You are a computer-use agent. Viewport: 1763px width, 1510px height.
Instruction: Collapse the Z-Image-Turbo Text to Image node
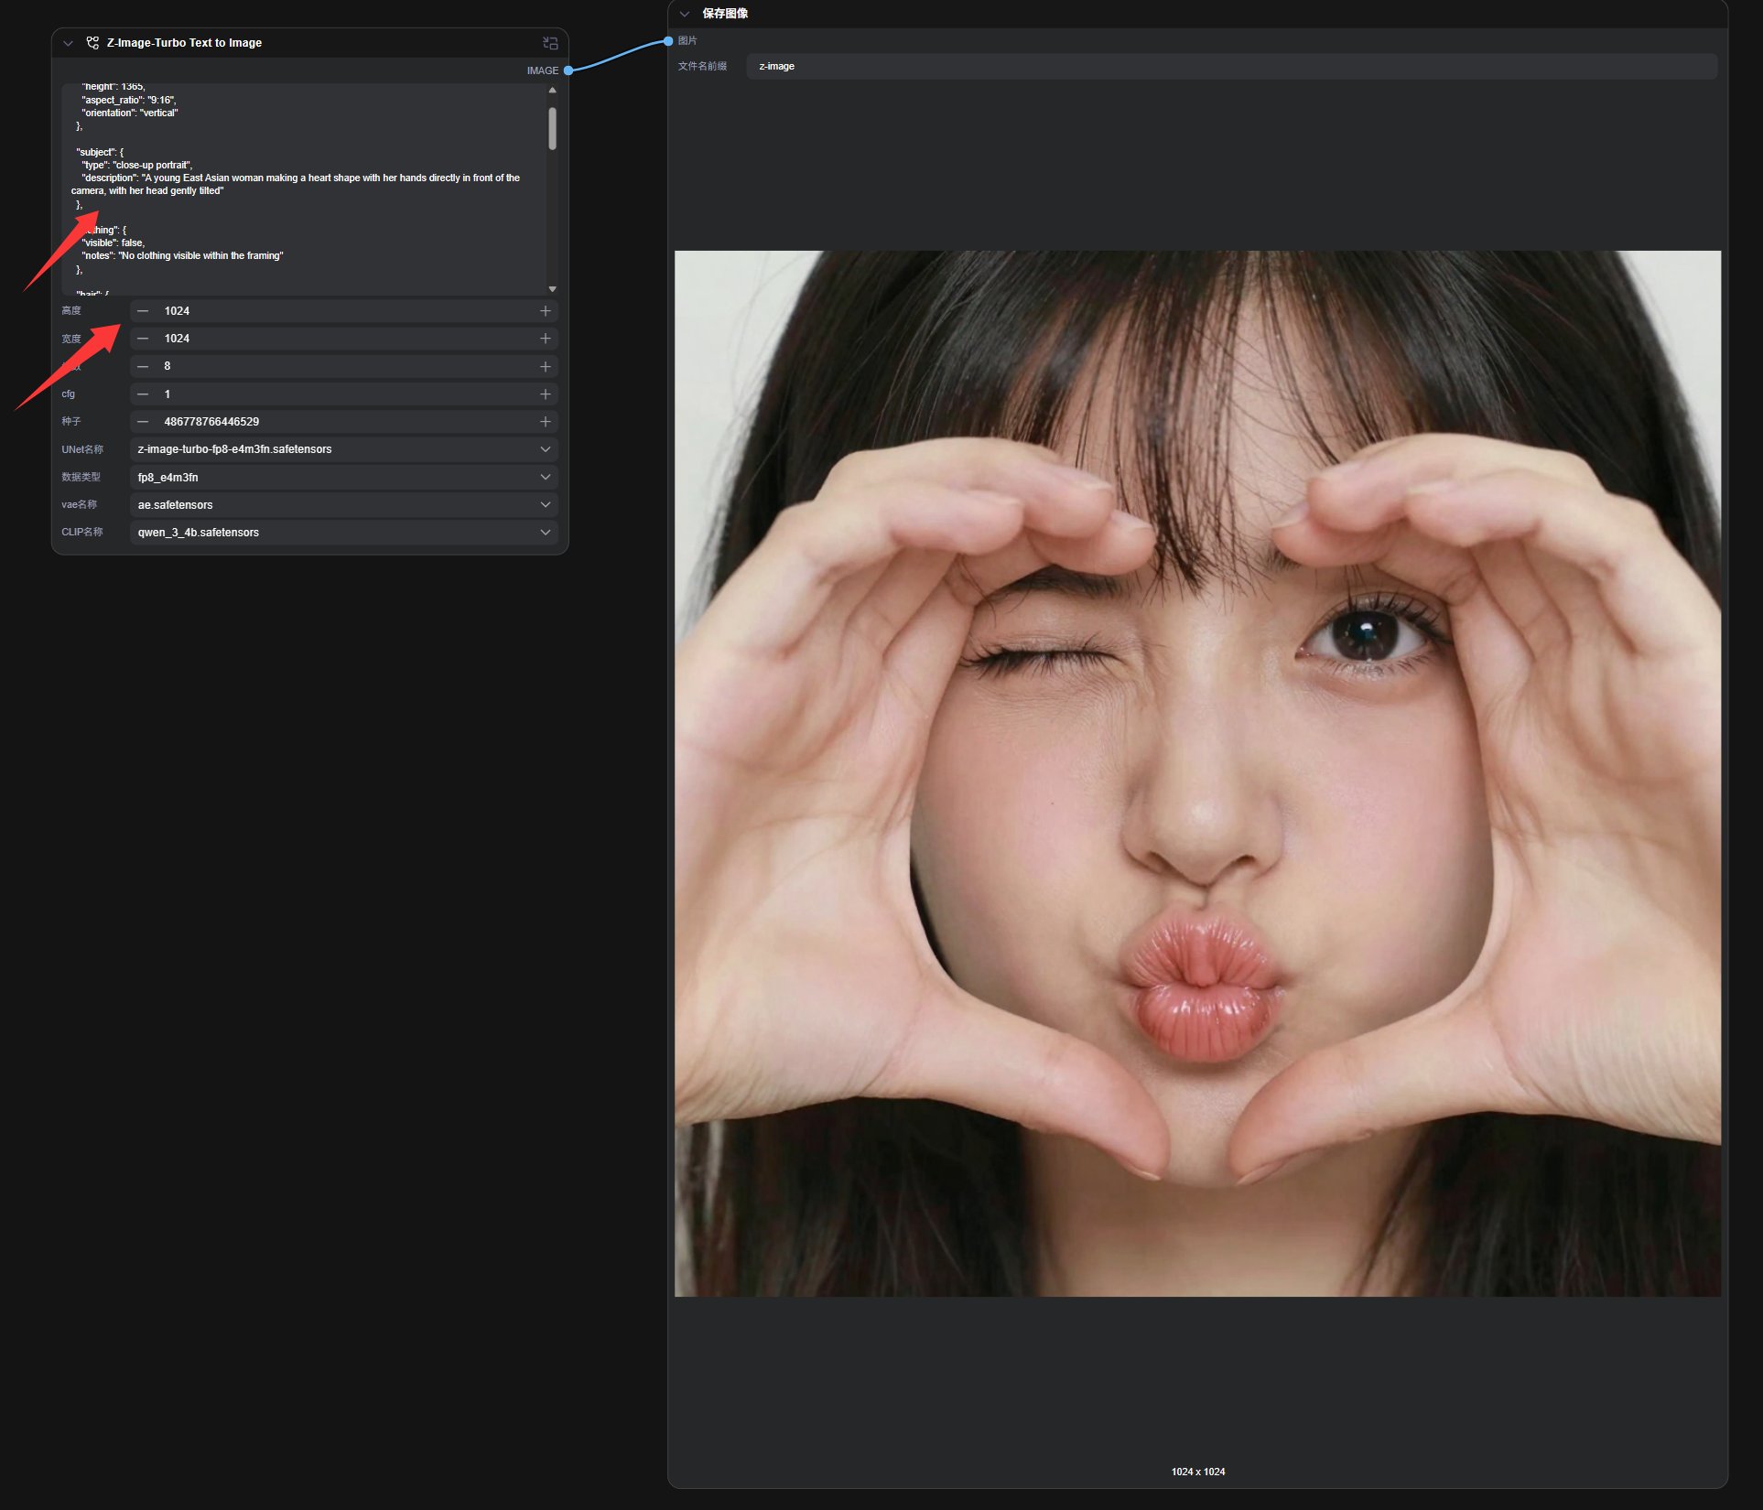click(68, 43)
